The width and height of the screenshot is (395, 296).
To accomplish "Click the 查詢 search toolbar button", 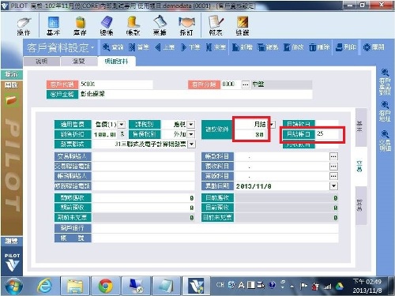I will pos(113,47).
